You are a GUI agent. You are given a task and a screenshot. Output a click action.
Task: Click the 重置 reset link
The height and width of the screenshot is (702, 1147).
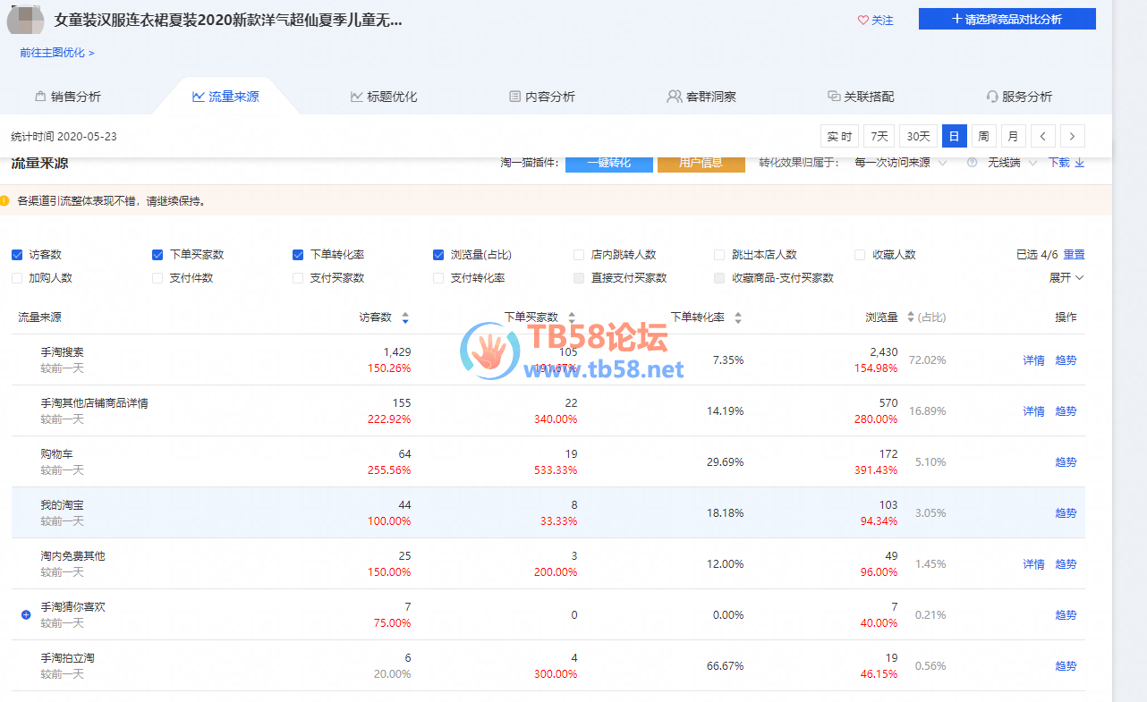[1074, 255]
